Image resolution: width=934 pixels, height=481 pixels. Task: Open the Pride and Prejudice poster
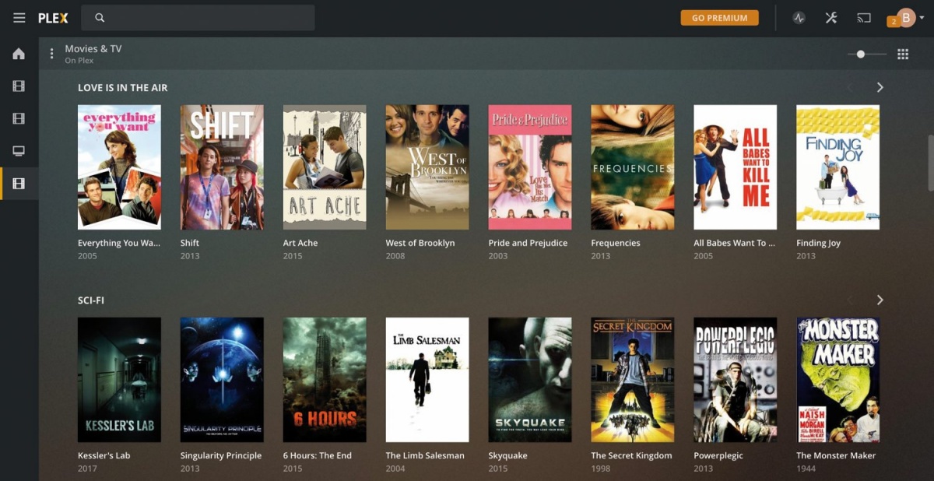[530, 167]
